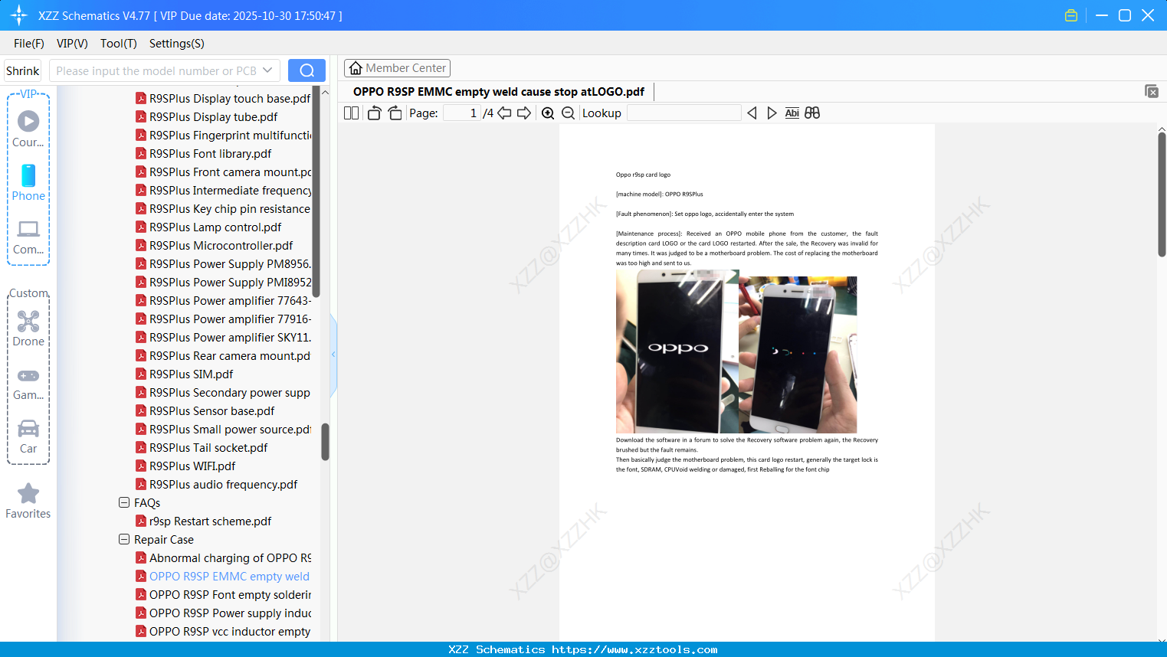Open OPPO R9SP Power supply inductor case
Screen dimensions: 1167x657
pyautogui.click(x=230, y=613)
